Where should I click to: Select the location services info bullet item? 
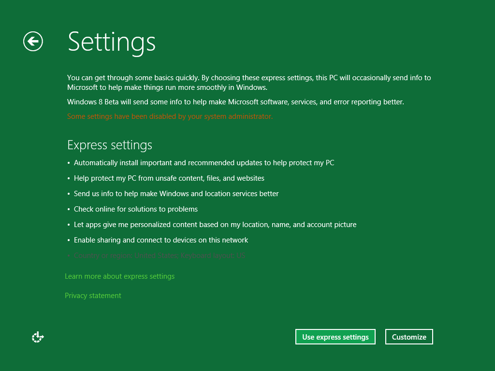[176, 194]
